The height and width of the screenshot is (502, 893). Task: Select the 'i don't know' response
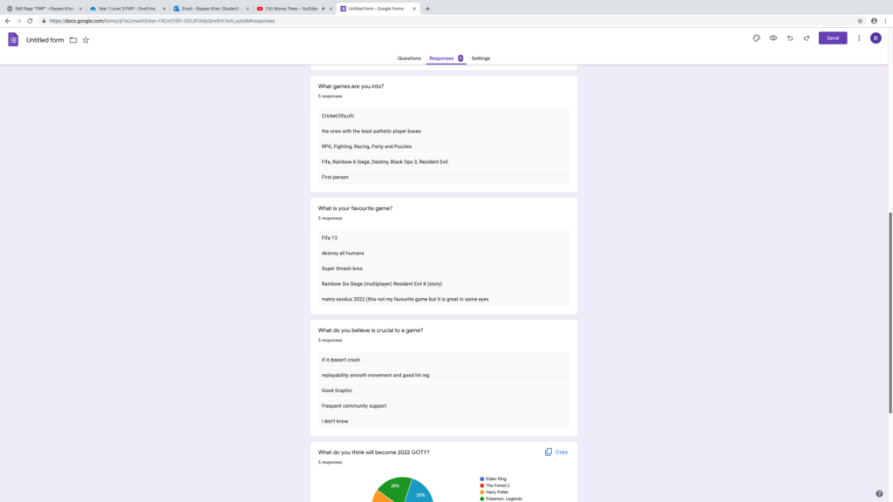coord(444,421)
